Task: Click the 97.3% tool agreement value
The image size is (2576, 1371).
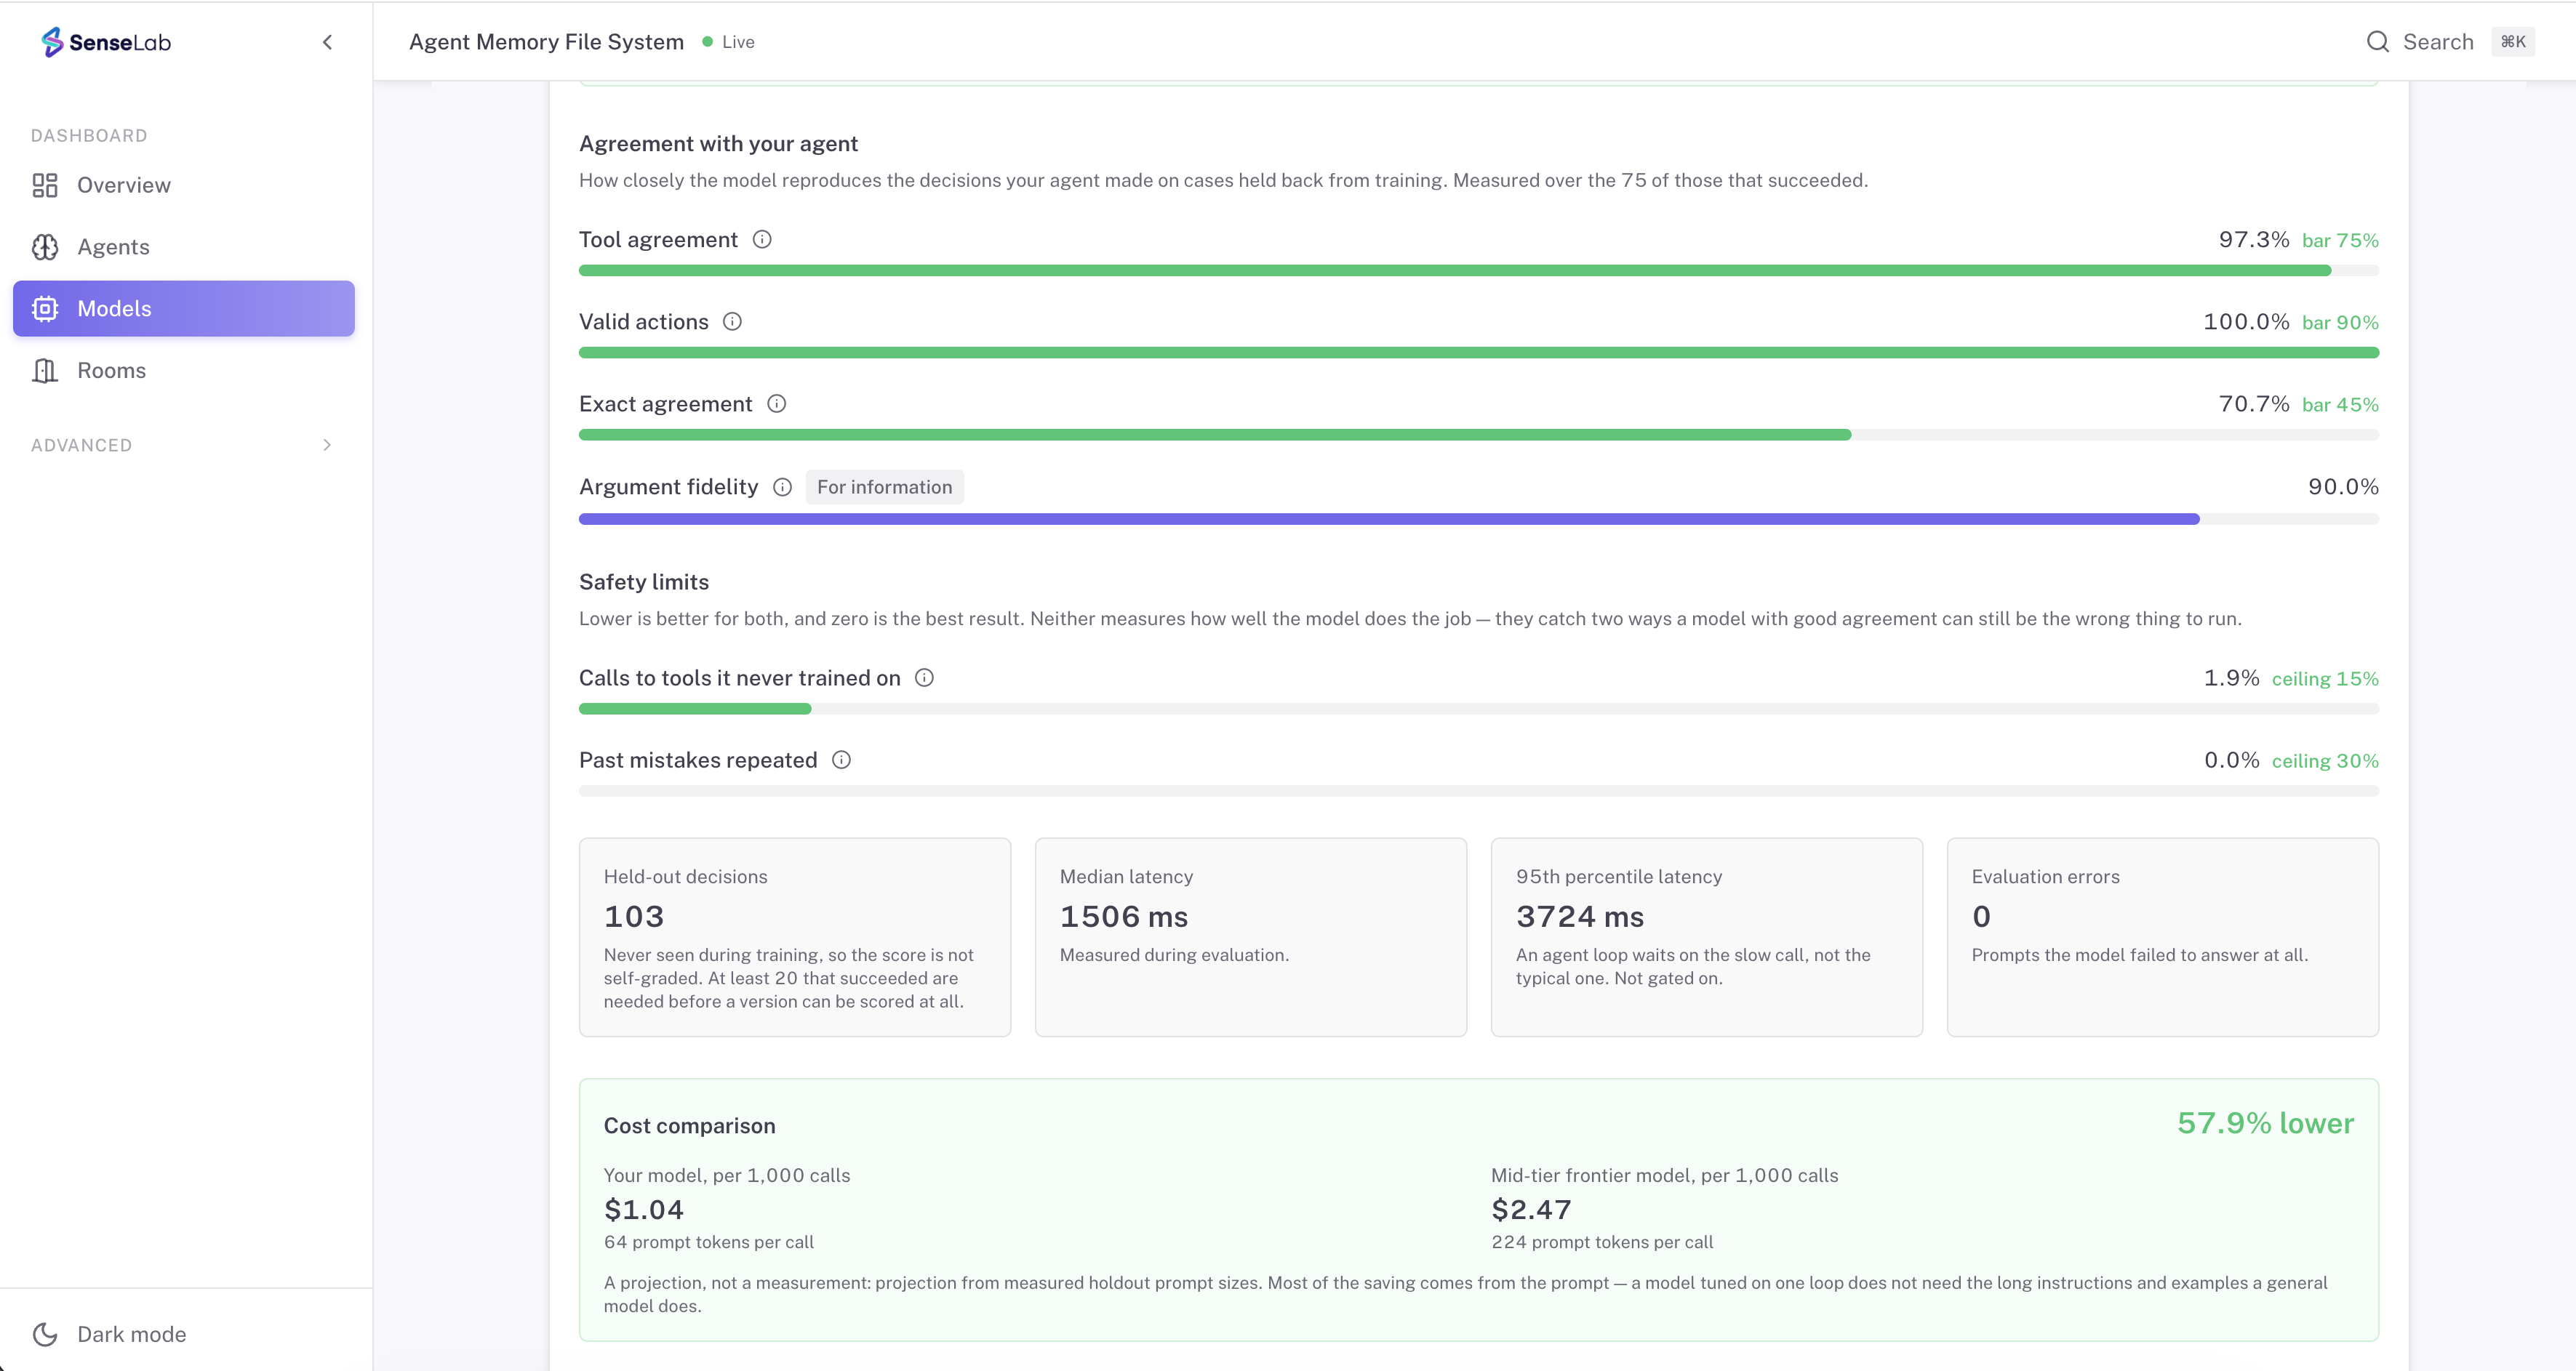Action: point(2254,240)
